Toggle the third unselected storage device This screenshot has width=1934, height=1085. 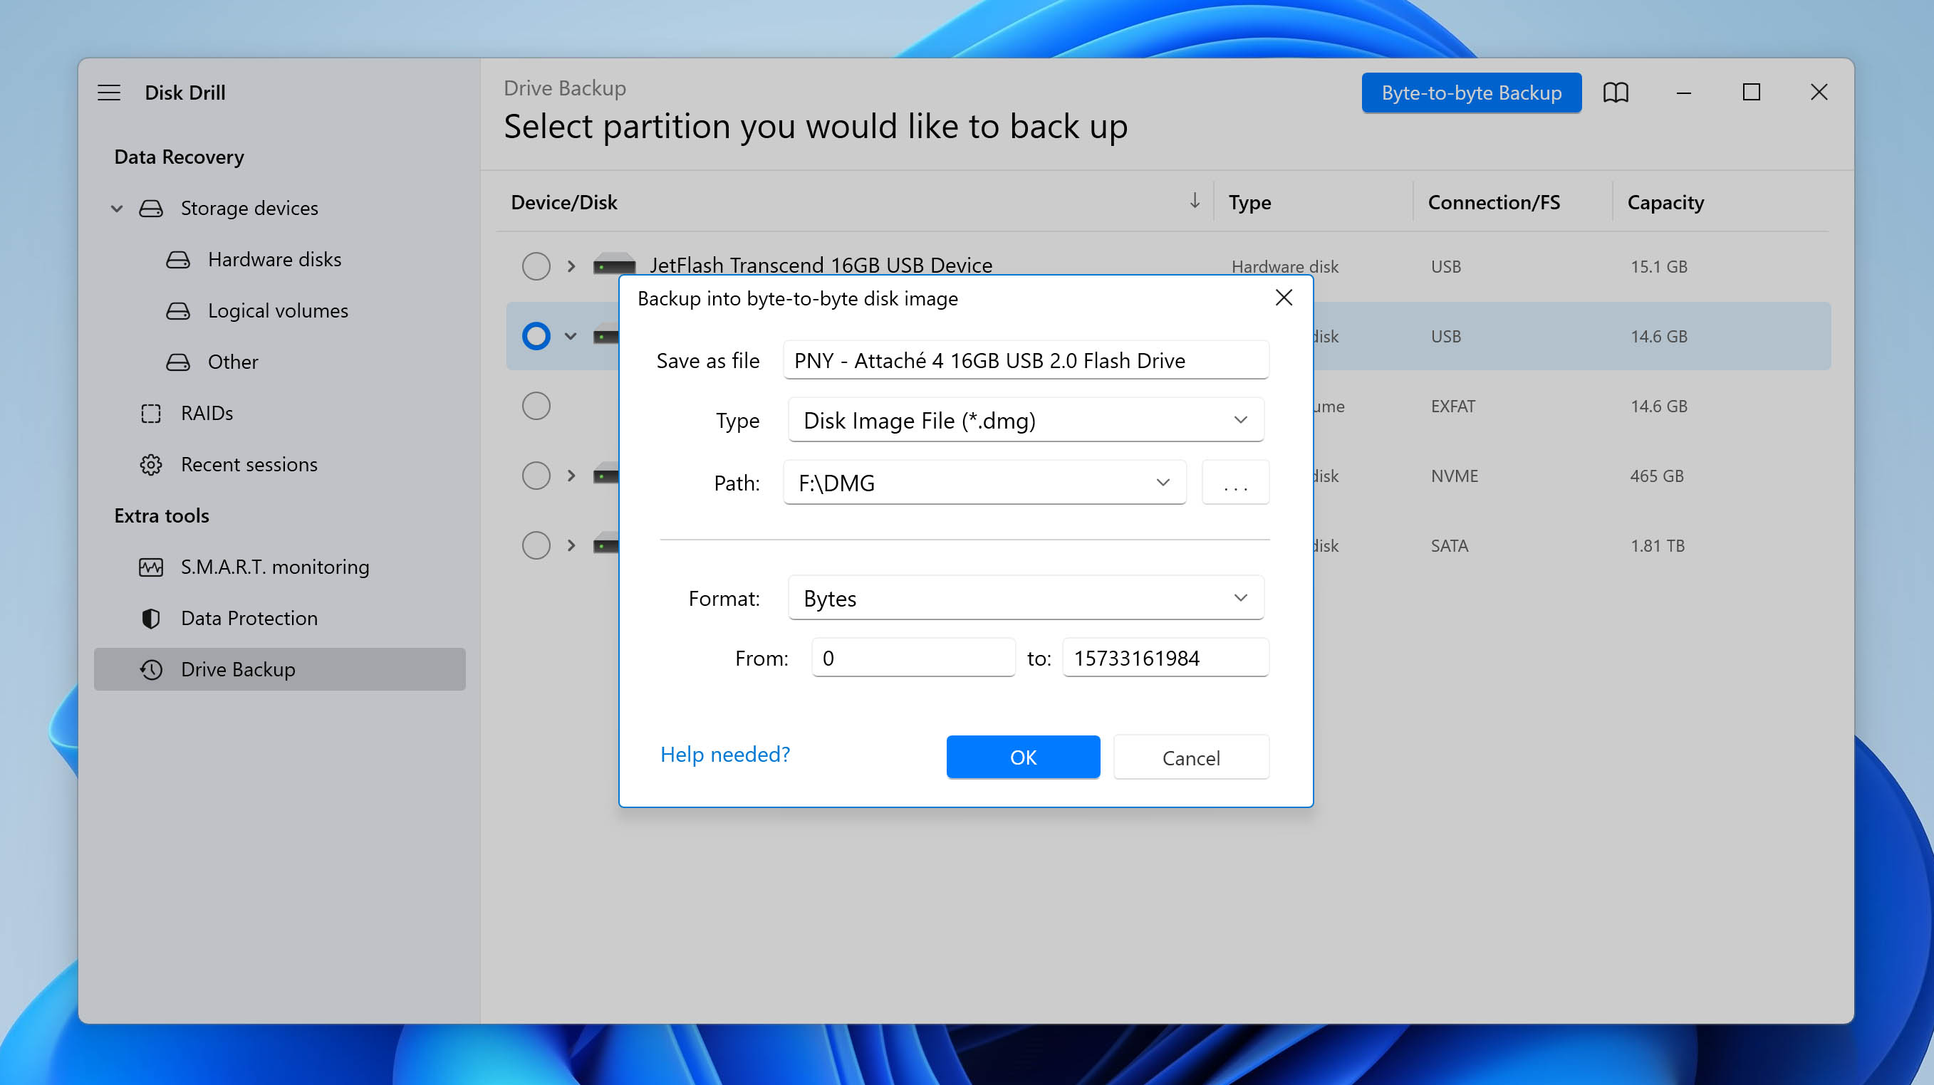pyautogui.click(x=535, y=476)
